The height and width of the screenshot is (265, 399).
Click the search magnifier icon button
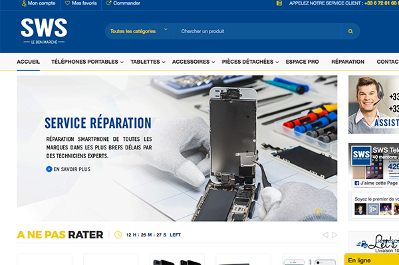[x=350, y=31]
